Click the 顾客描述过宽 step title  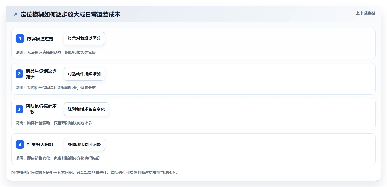[x=40, y=39]
